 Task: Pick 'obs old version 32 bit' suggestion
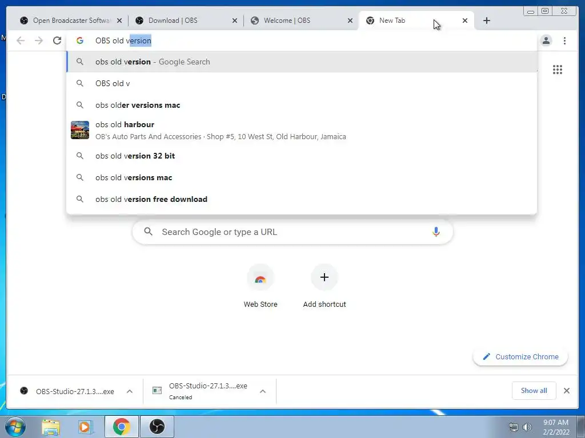coord(302,156)
